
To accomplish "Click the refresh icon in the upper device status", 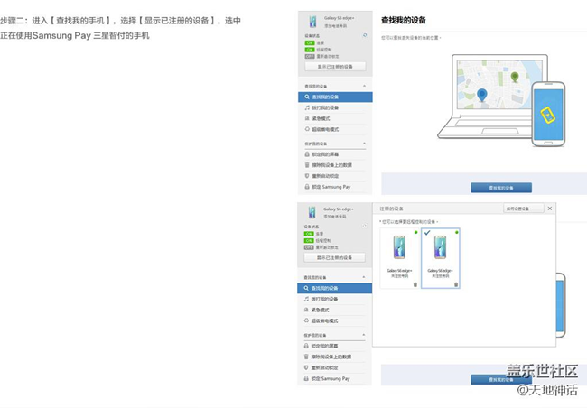I will (364, 35).
